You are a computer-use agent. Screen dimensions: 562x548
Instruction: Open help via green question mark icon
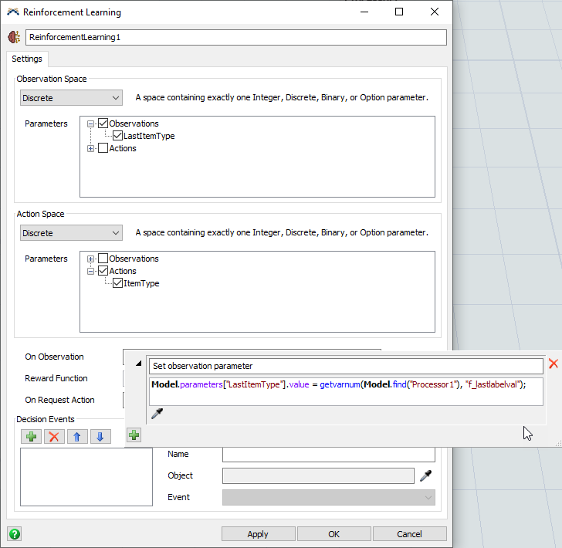click(x=15, y=533)
